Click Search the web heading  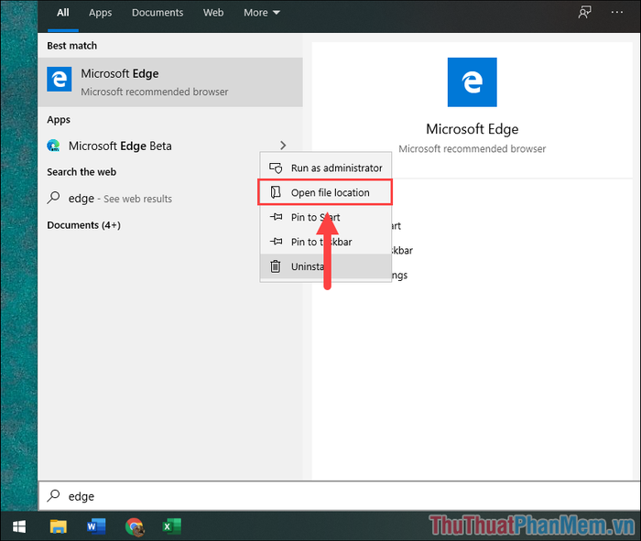[x=81, y=172]
